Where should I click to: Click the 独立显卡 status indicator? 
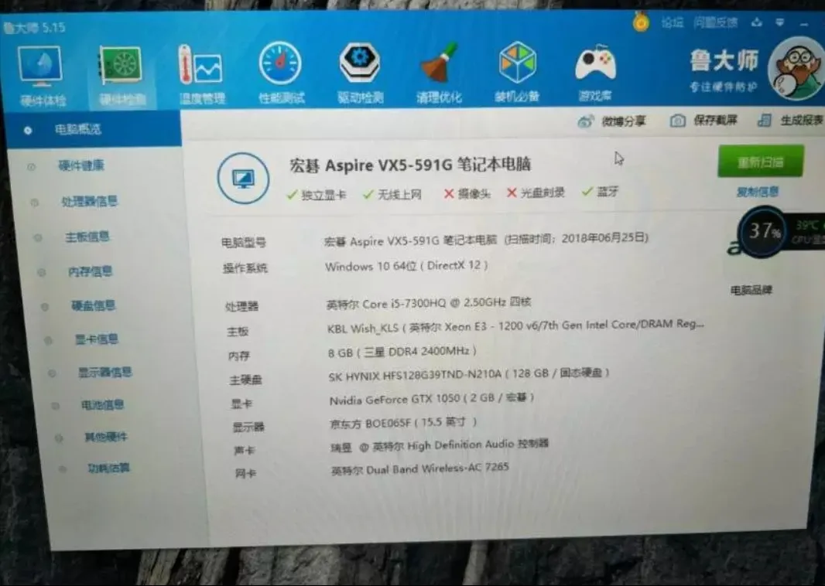click(x=317, y=195)
